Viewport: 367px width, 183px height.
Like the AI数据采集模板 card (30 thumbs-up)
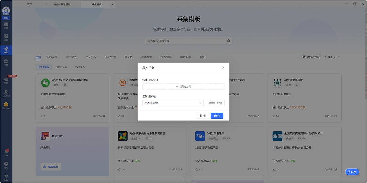coord(274,116)
